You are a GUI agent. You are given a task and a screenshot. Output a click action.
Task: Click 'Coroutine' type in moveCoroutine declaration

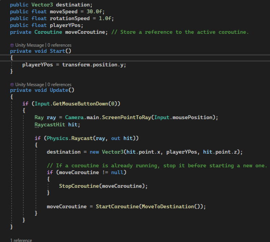(x=48, y=32)
